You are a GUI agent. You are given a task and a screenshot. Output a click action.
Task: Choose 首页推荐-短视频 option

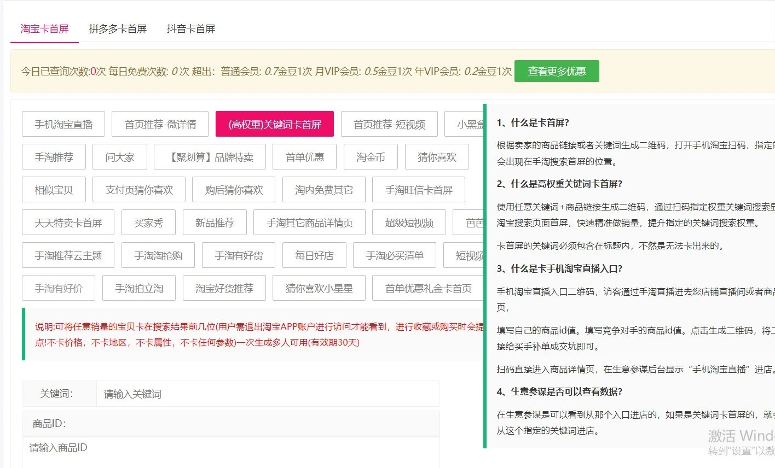(389, 124)
